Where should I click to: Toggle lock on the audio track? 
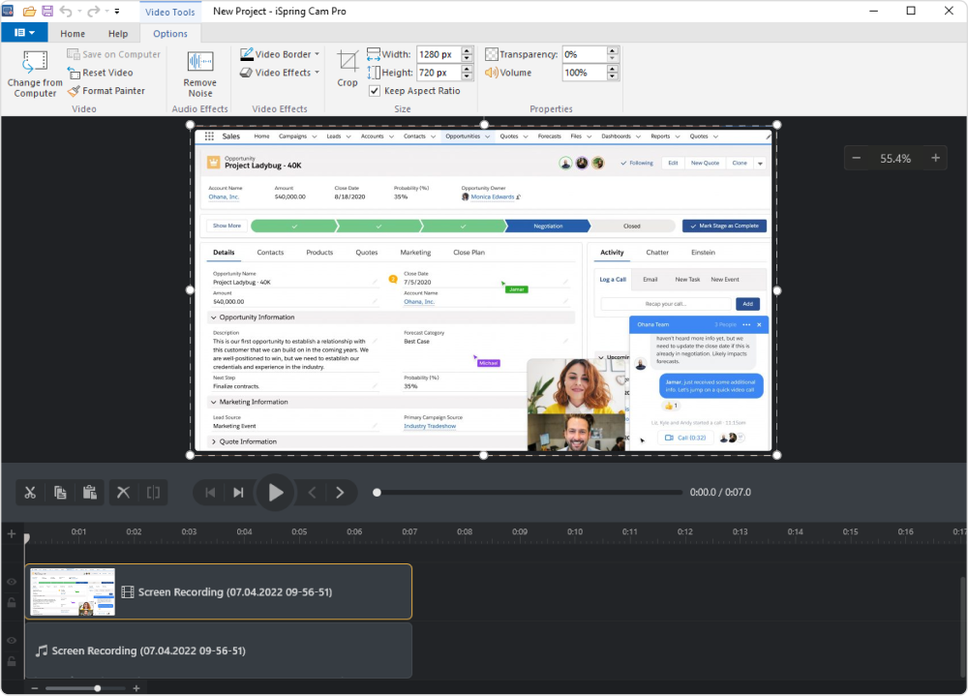pyautogui.click(x=11, y=661)
